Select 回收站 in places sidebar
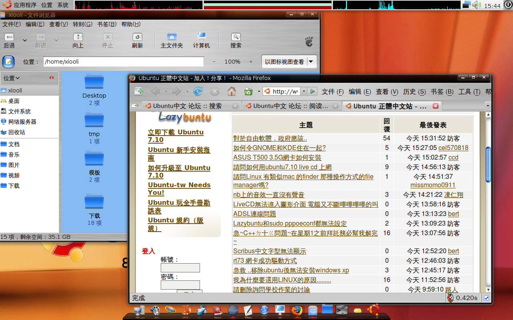This screenshot has width=513, height=320. [x=17, y=132]
